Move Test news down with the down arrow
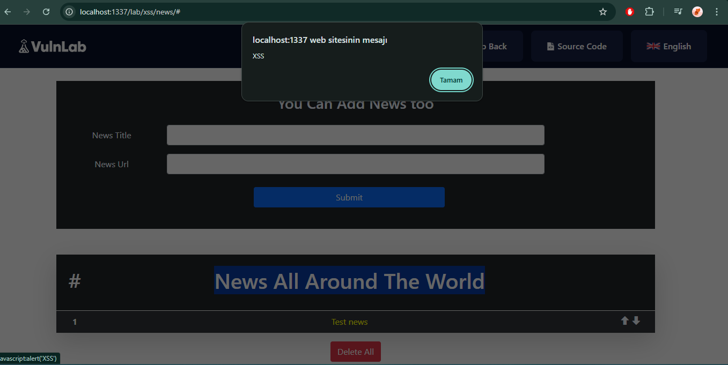 coord(636,321)
